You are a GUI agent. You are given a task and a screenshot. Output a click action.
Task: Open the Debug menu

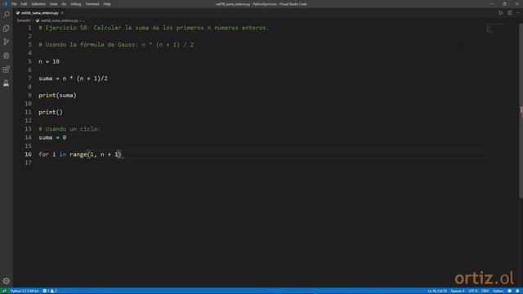[x=76, y=4]
